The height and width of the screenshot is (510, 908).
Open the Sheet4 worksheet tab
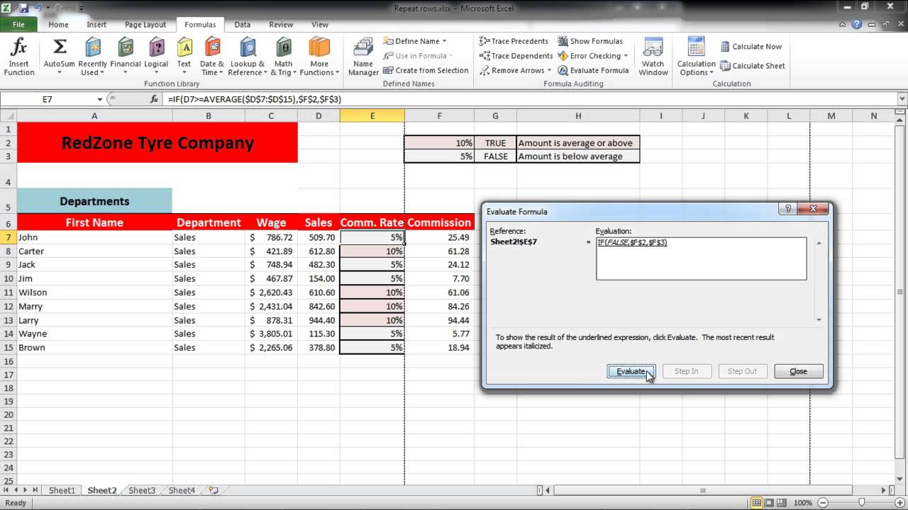182,490
